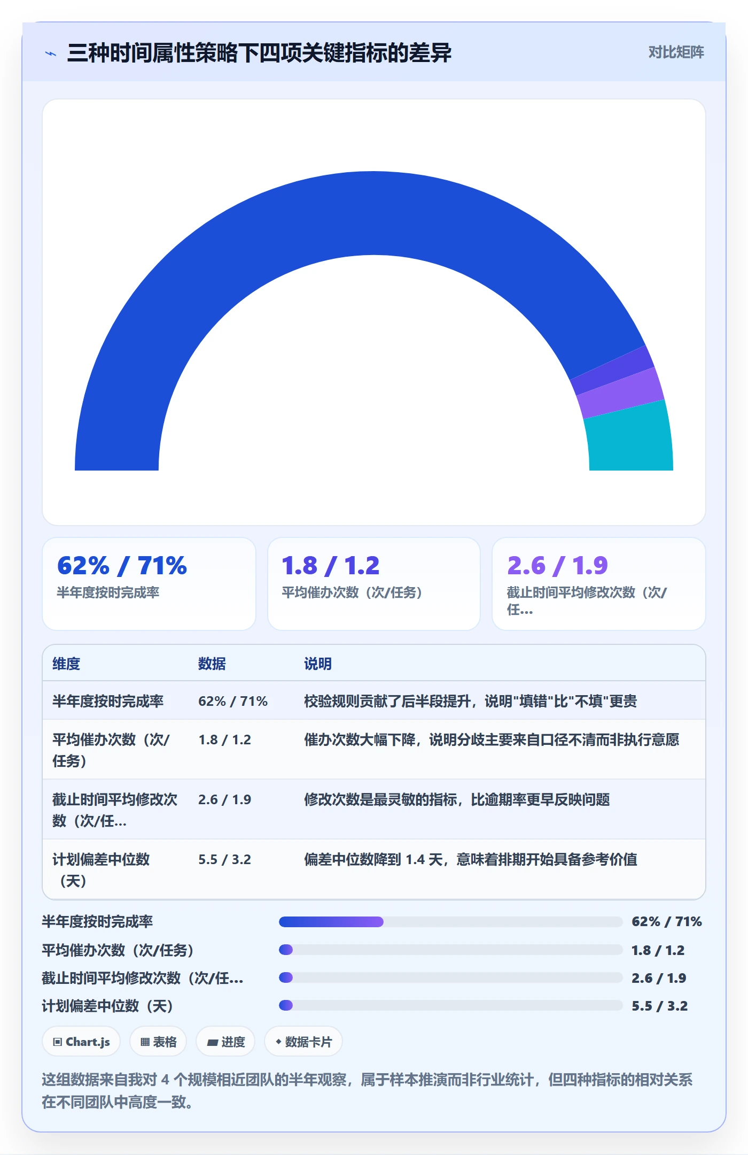Click description starting 催办次数大幅下降
Image resolution: width=748 pixels, height=1155 pixels.
pos(492,740)
